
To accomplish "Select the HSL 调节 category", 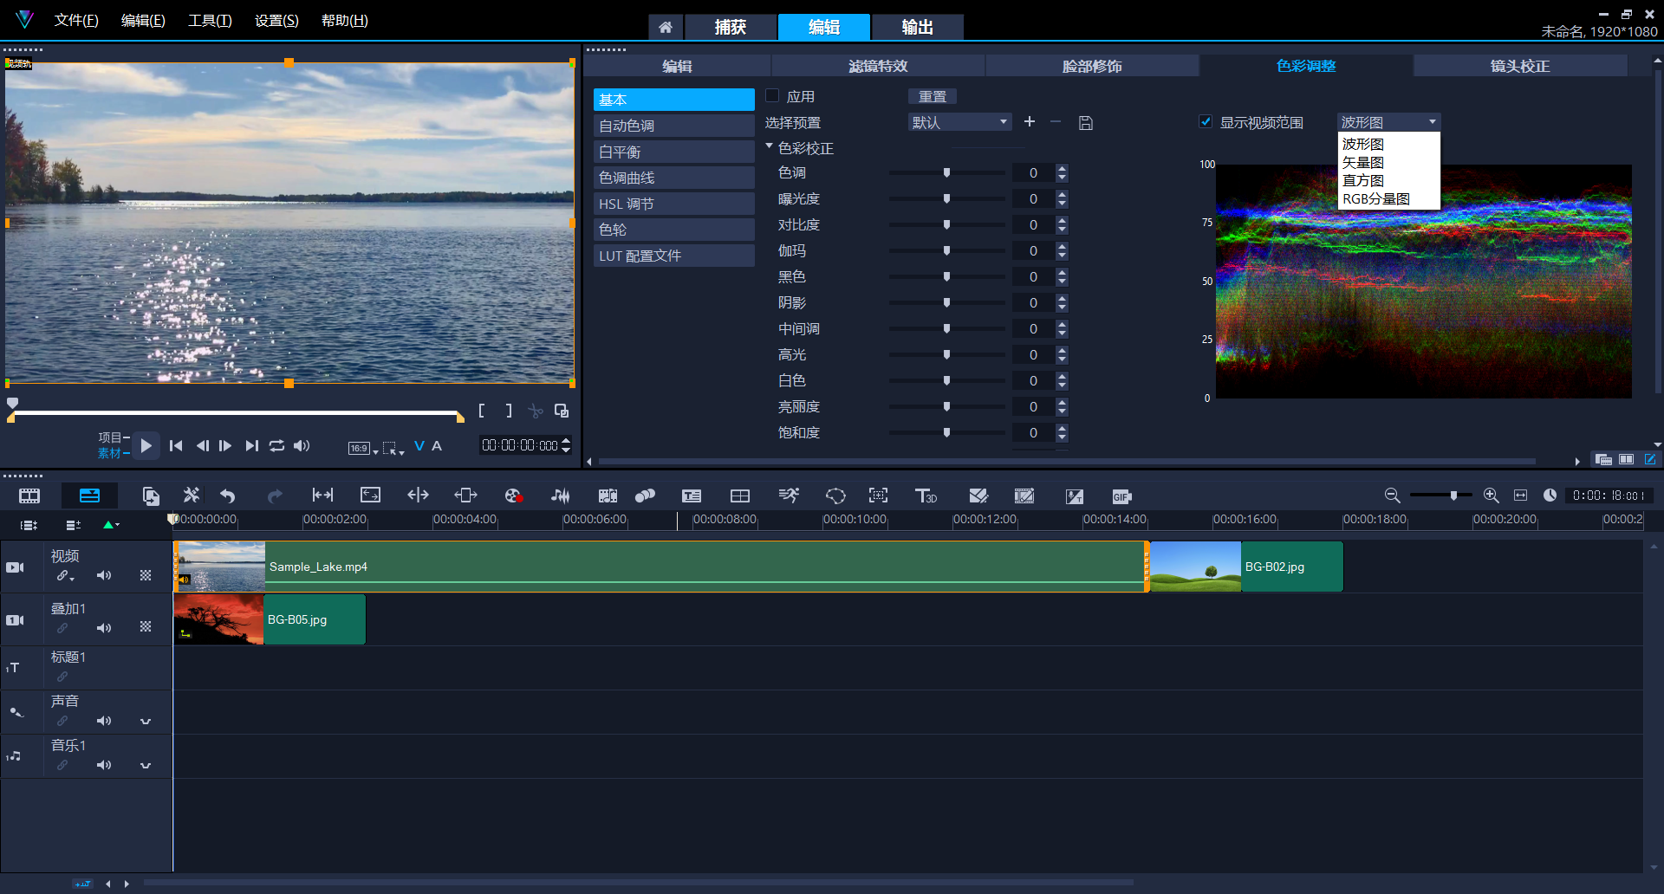I will 673,204.
